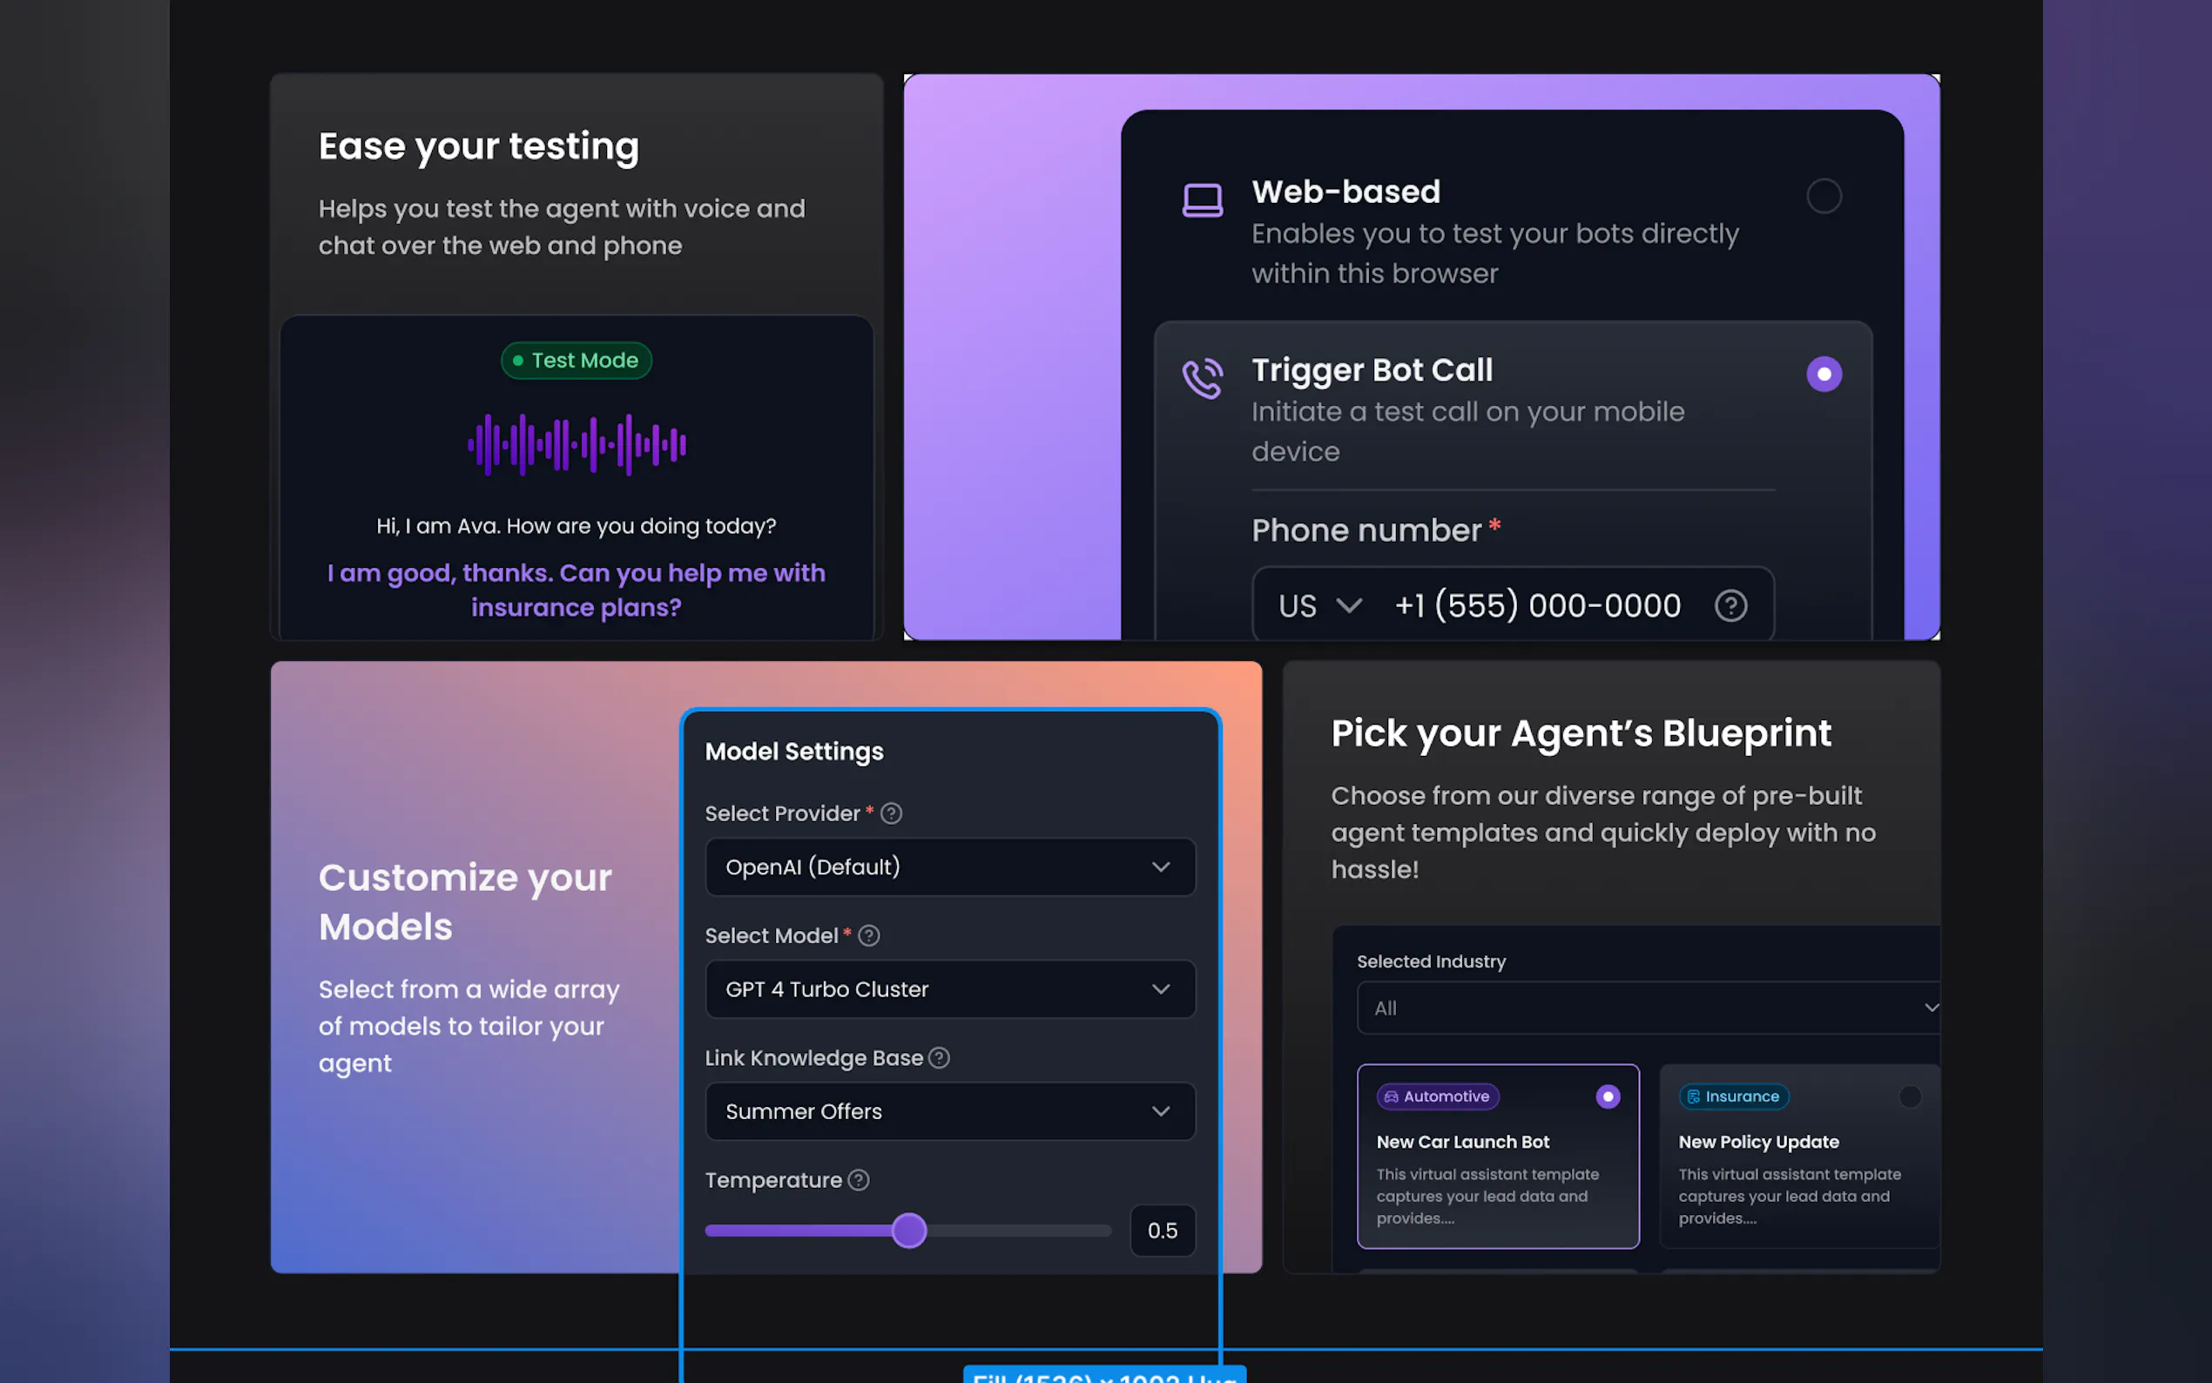This screenshot has width=2212, height=1383.
Task: Select the Web-based radio option
Action: 1824,196
